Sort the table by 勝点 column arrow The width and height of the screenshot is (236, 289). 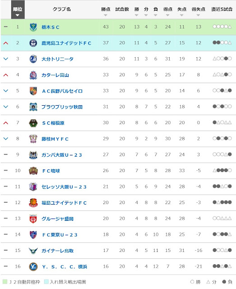(x=106, y=15)
